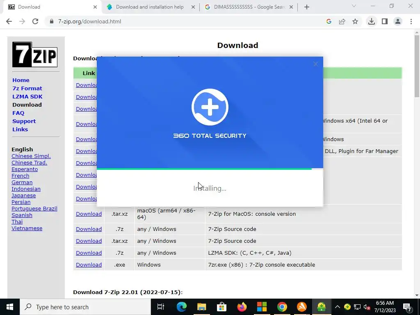
Task: Switch language to Indonesian
Action: (x=26, y=189)
